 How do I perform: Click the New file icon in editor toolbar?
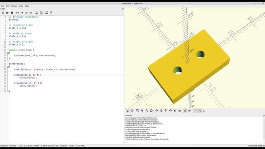point(3,13)
